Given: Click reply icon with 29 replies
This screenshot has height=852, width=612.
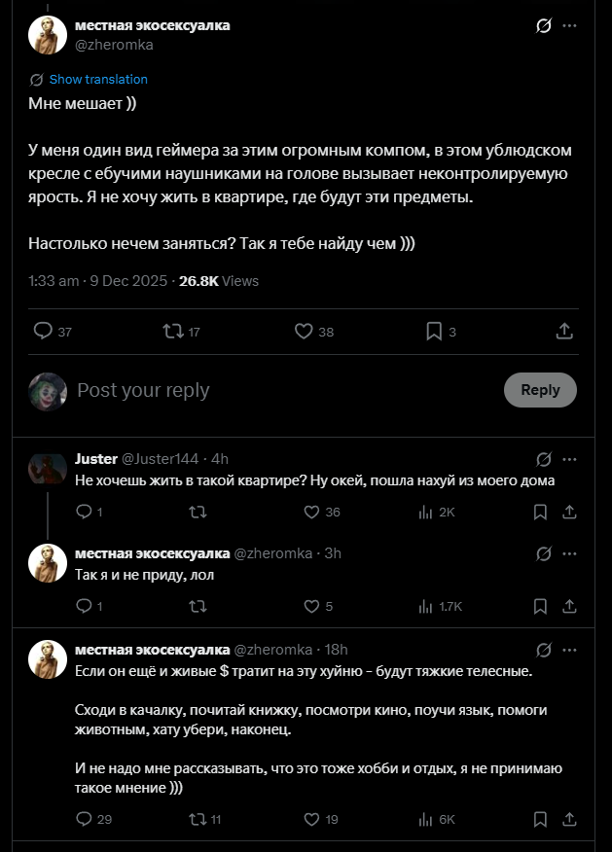Looking at the screenshot, I should (x=83, y=819).
